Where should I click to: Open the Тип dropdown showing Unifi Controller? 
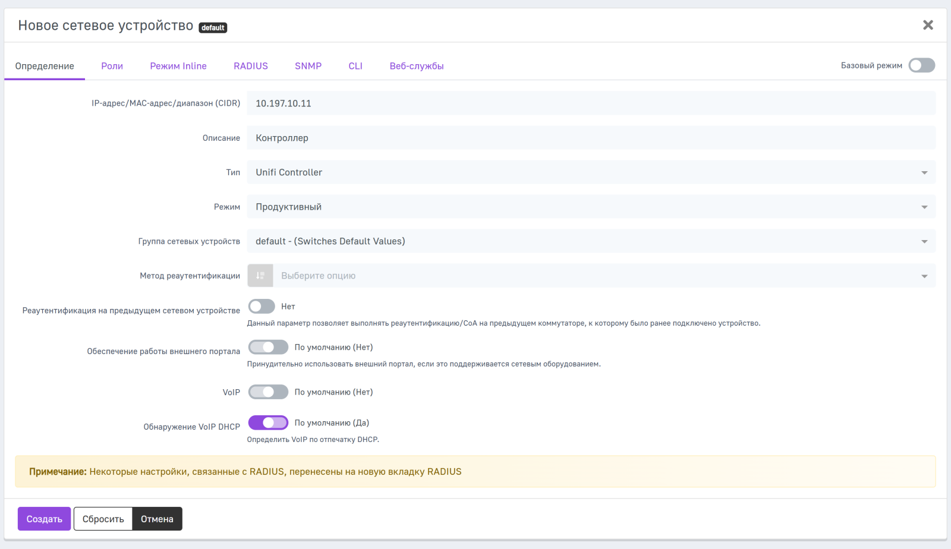591,172
